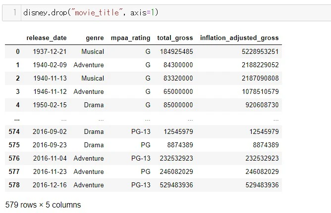Select the date cell 2016-11-04
The width and height of the screenshot is (331, 213).
(x=50, y=158)
